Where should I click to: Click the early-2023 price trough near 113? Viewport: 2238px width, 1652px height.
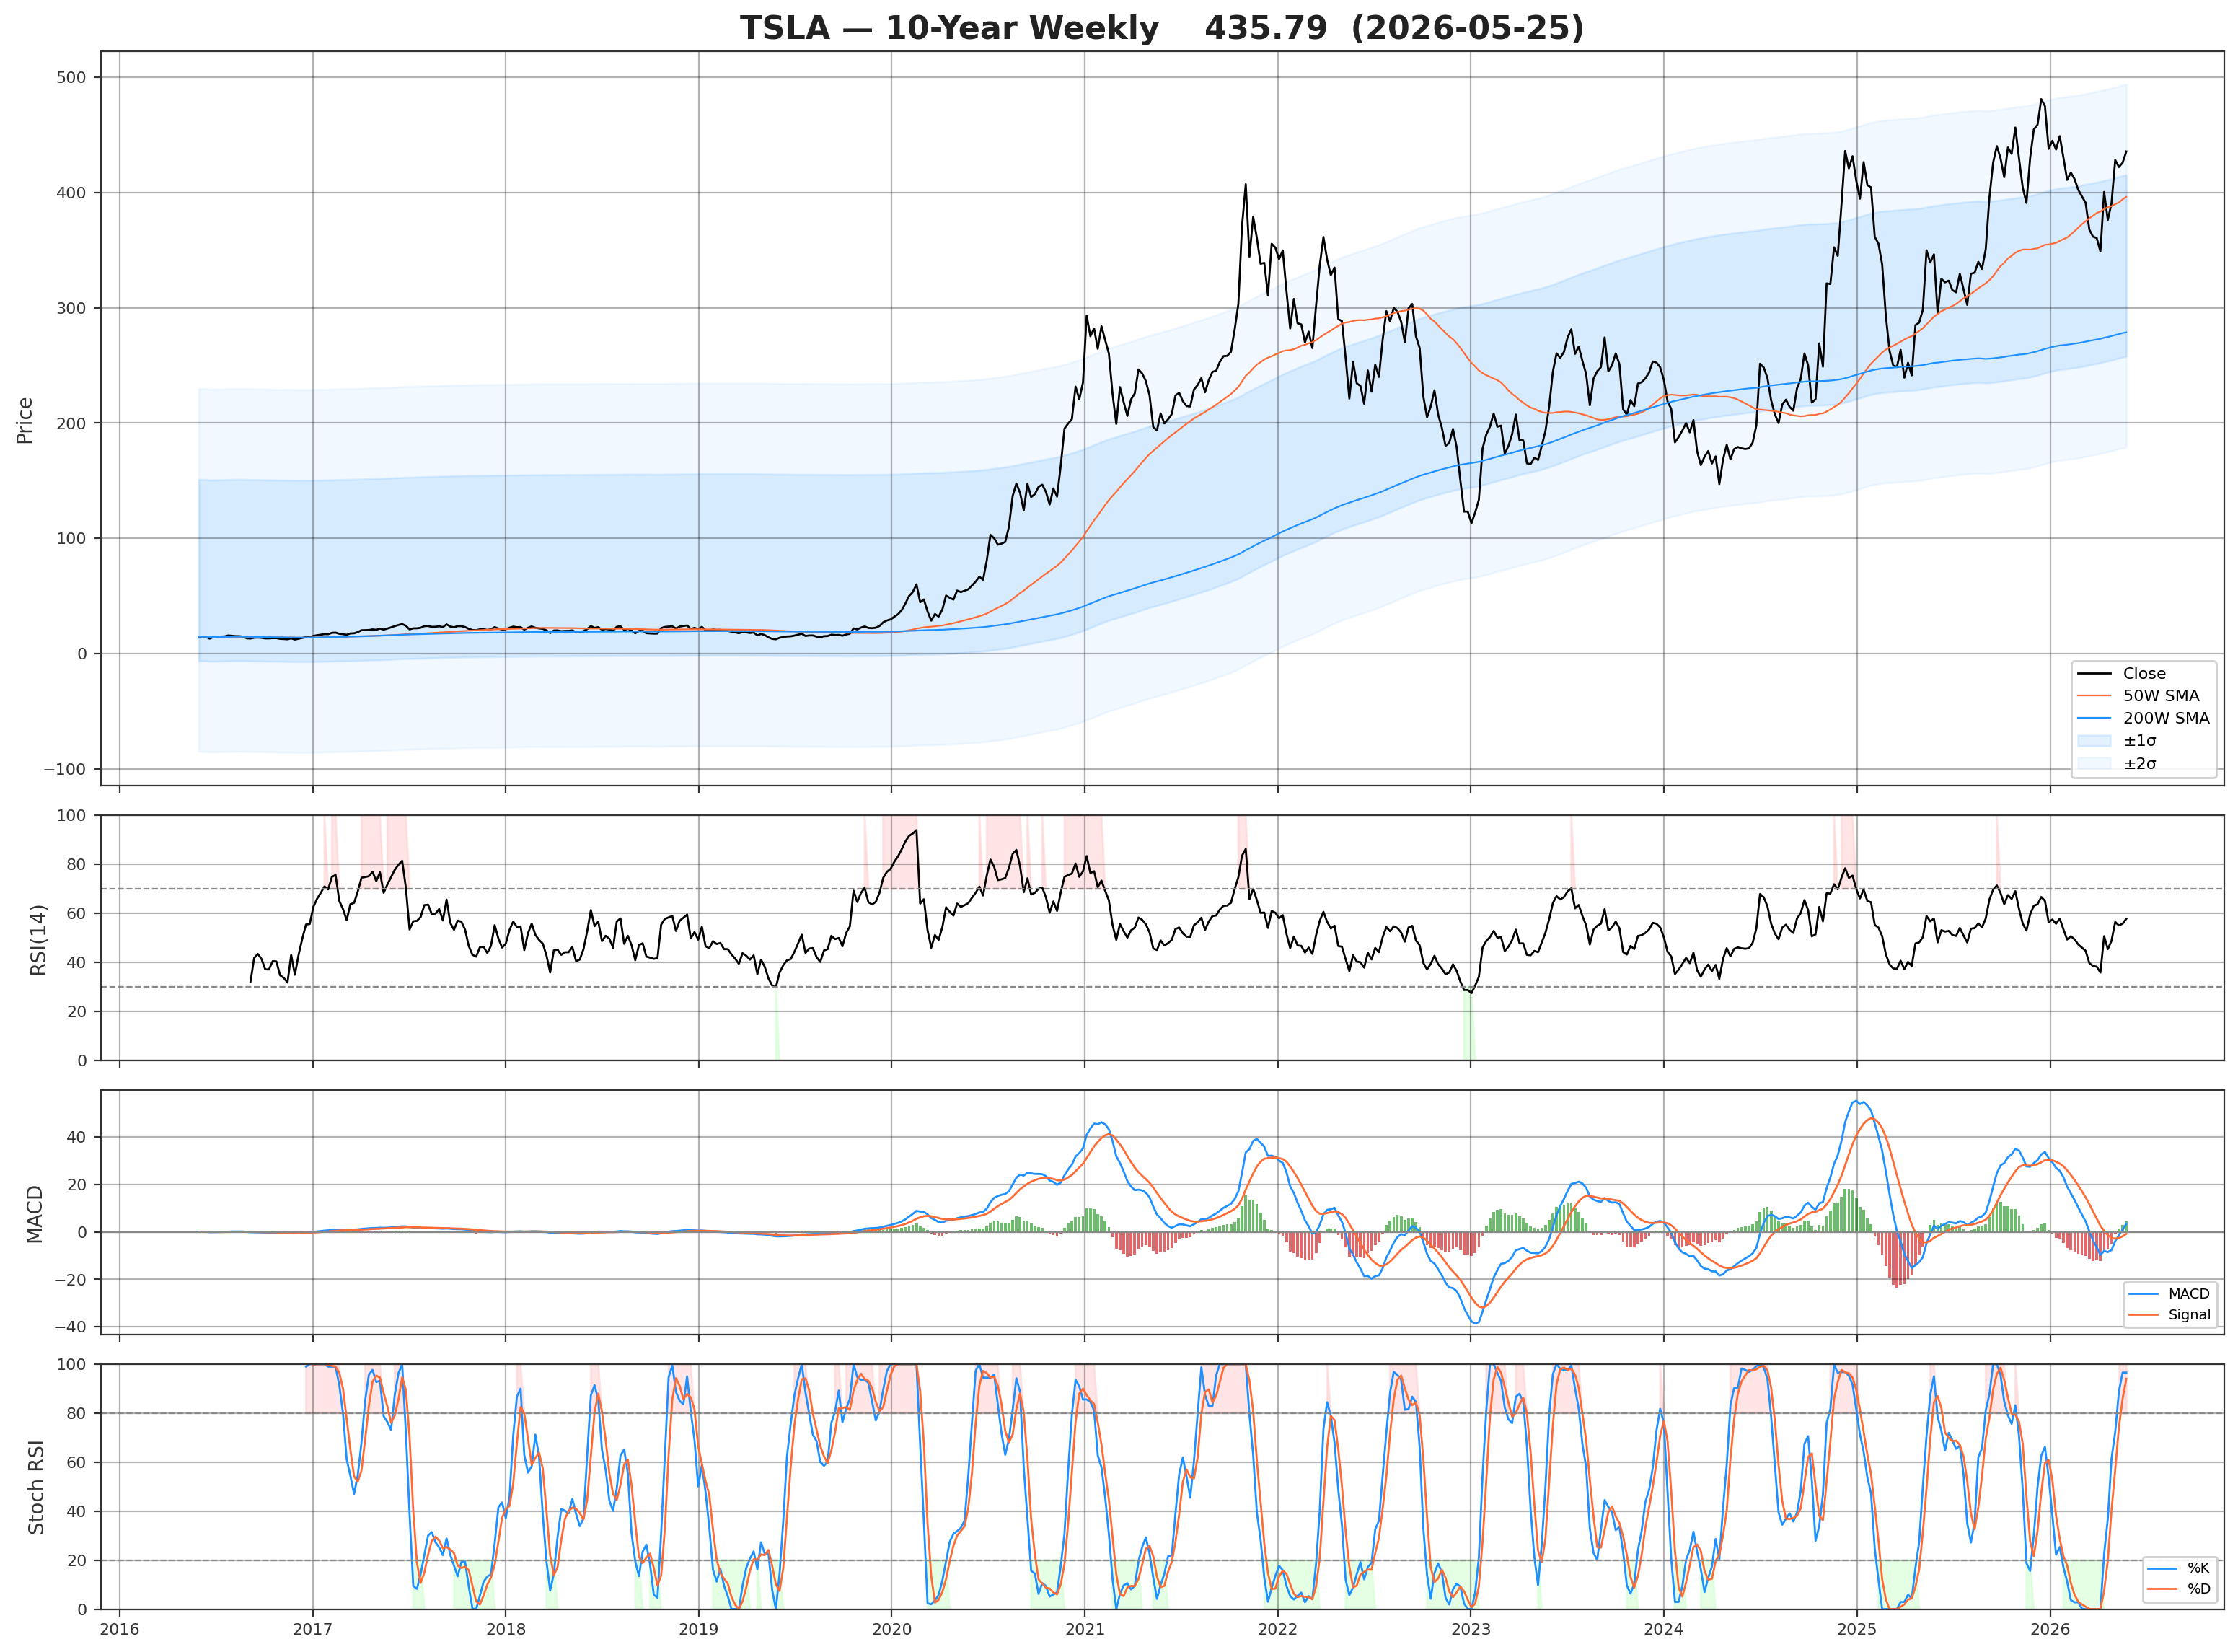tap(1471, 523)
